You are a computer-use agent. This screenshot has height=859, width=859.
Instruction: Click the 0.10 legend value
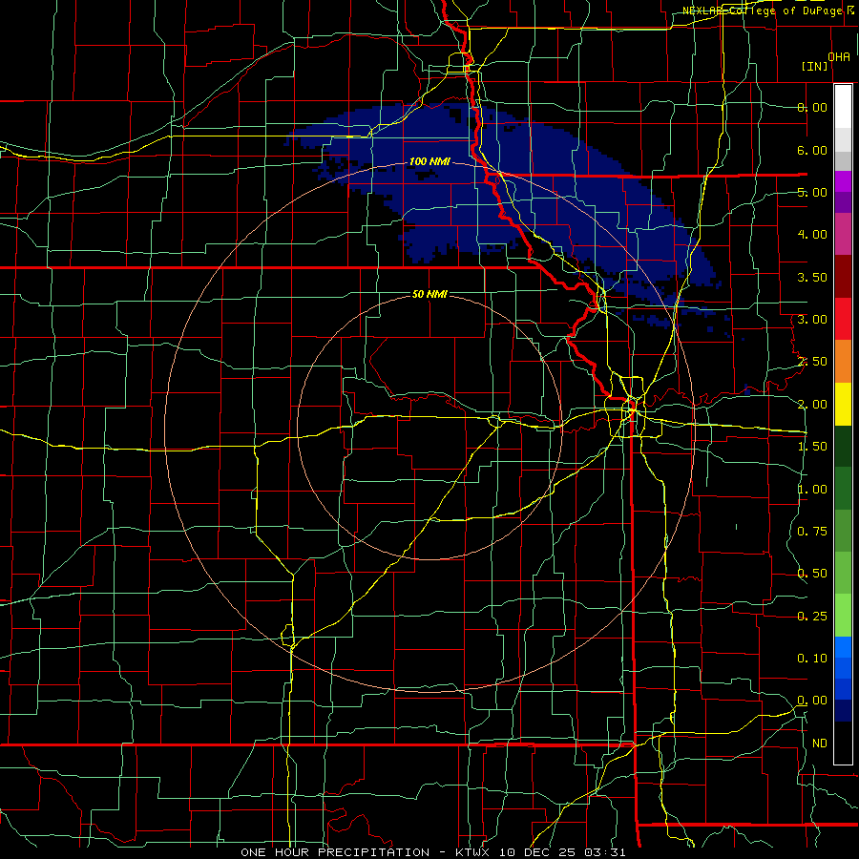pos(812,659)
